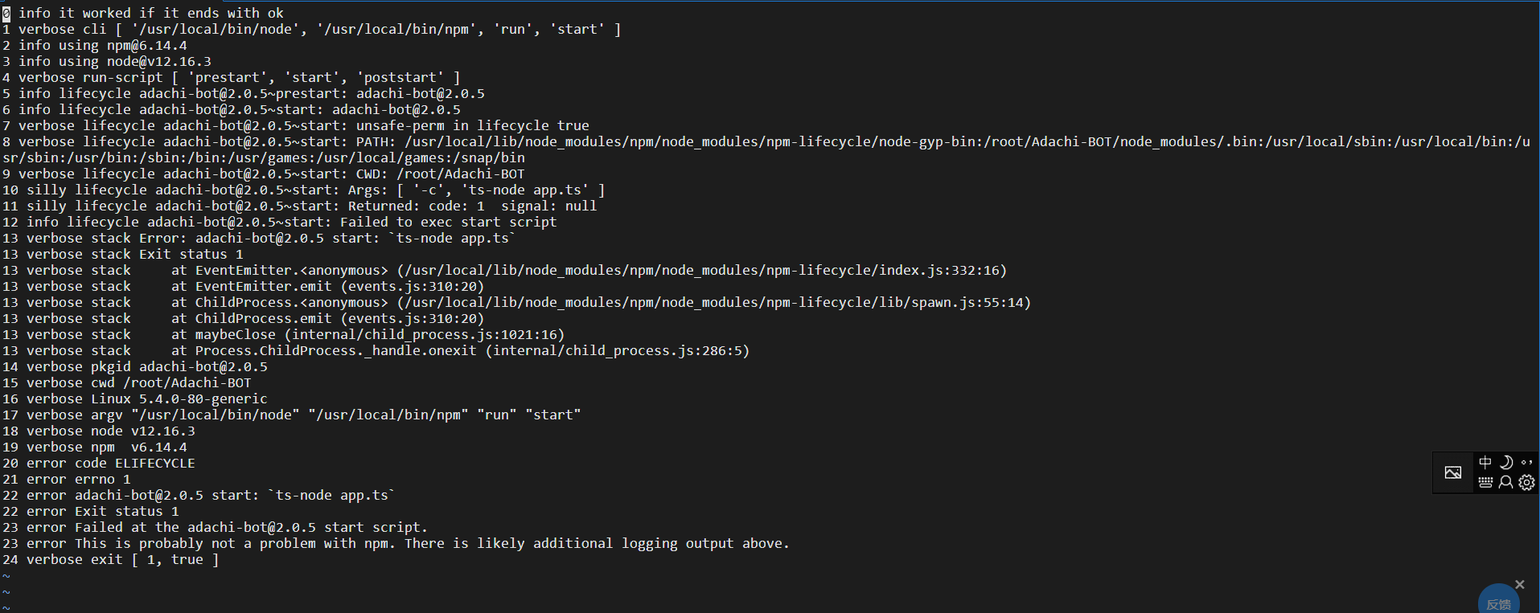Toggle the punctuation mode icon on the IME bar
Screen dimensions: 1540x613
coord(1527,463)
